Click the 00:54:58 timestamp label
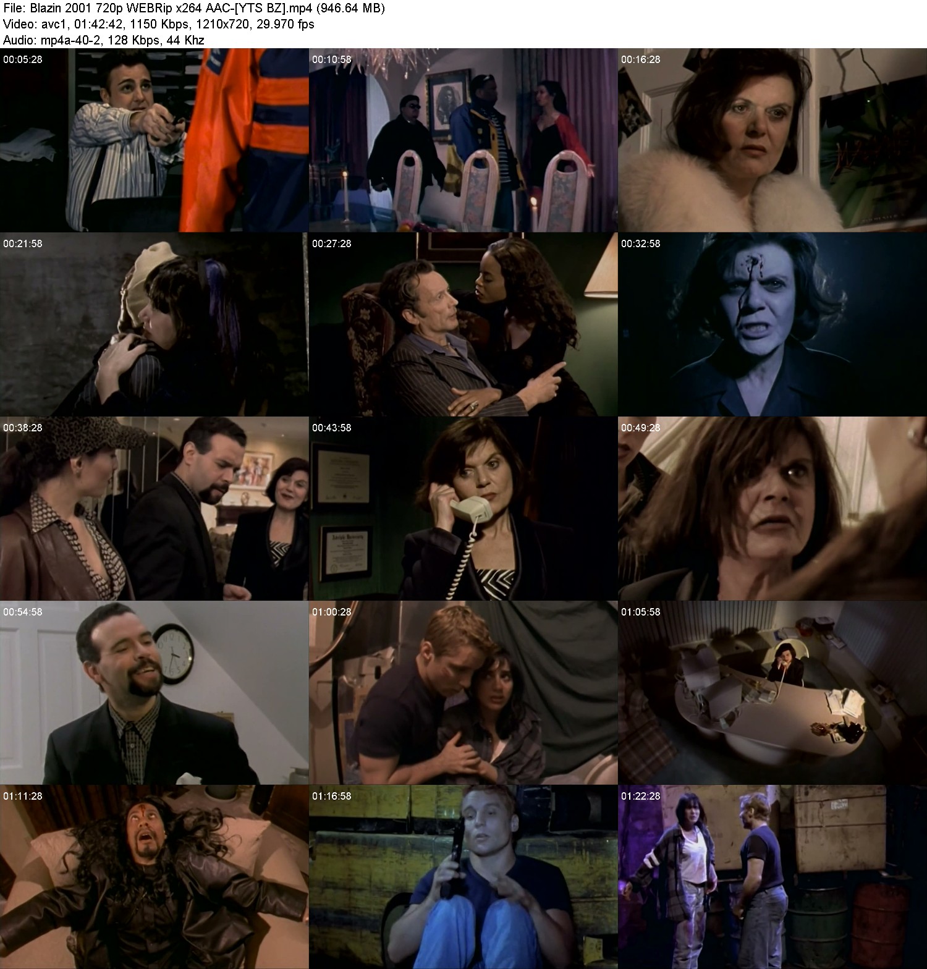 coord(23,612)
